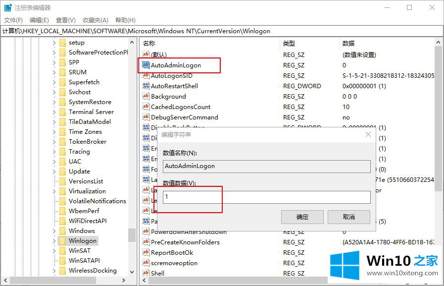The height and width of the screenshot is (286, 444).
Task: Click the 数值数据 input field
Action: tap(266, 197)
